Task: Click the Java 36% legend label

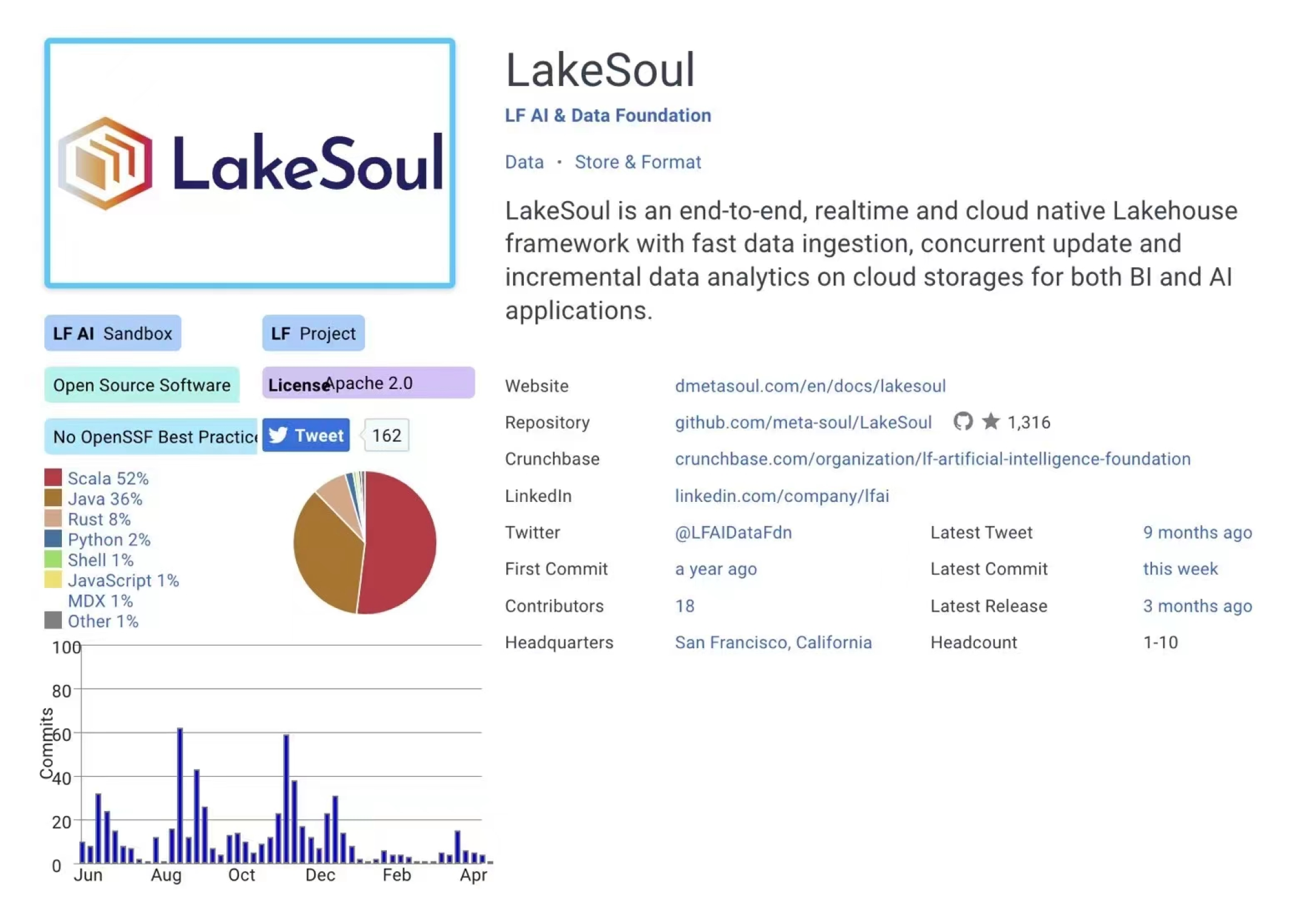Action: [x=105, y=499]
